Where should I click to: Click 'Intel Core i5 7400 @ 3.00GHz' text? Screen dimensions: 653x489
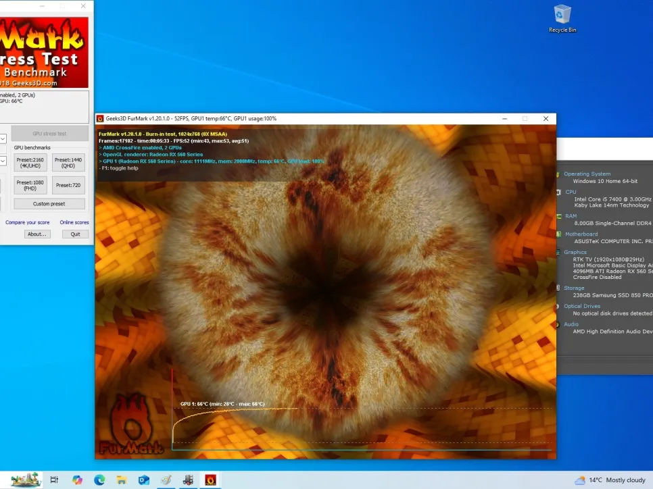tap(612, 199)
